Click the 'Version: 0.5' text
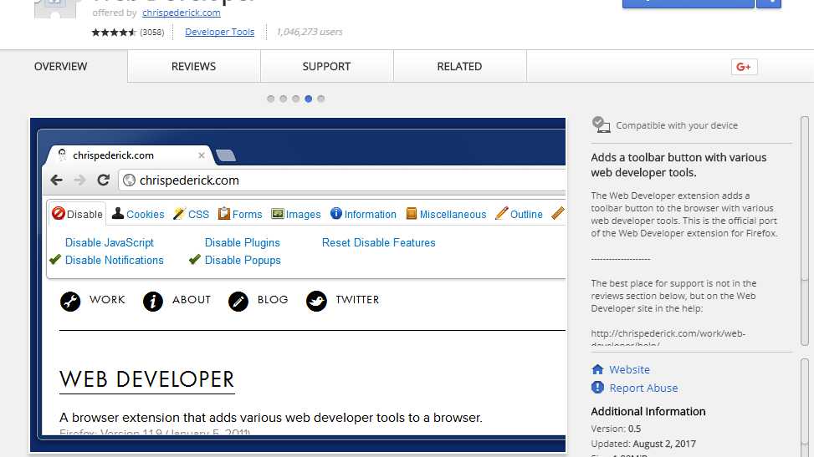 pos(616,429)
